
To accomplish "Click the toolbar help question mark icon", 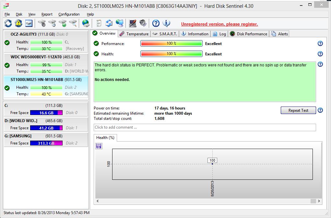I will point(156,23).
